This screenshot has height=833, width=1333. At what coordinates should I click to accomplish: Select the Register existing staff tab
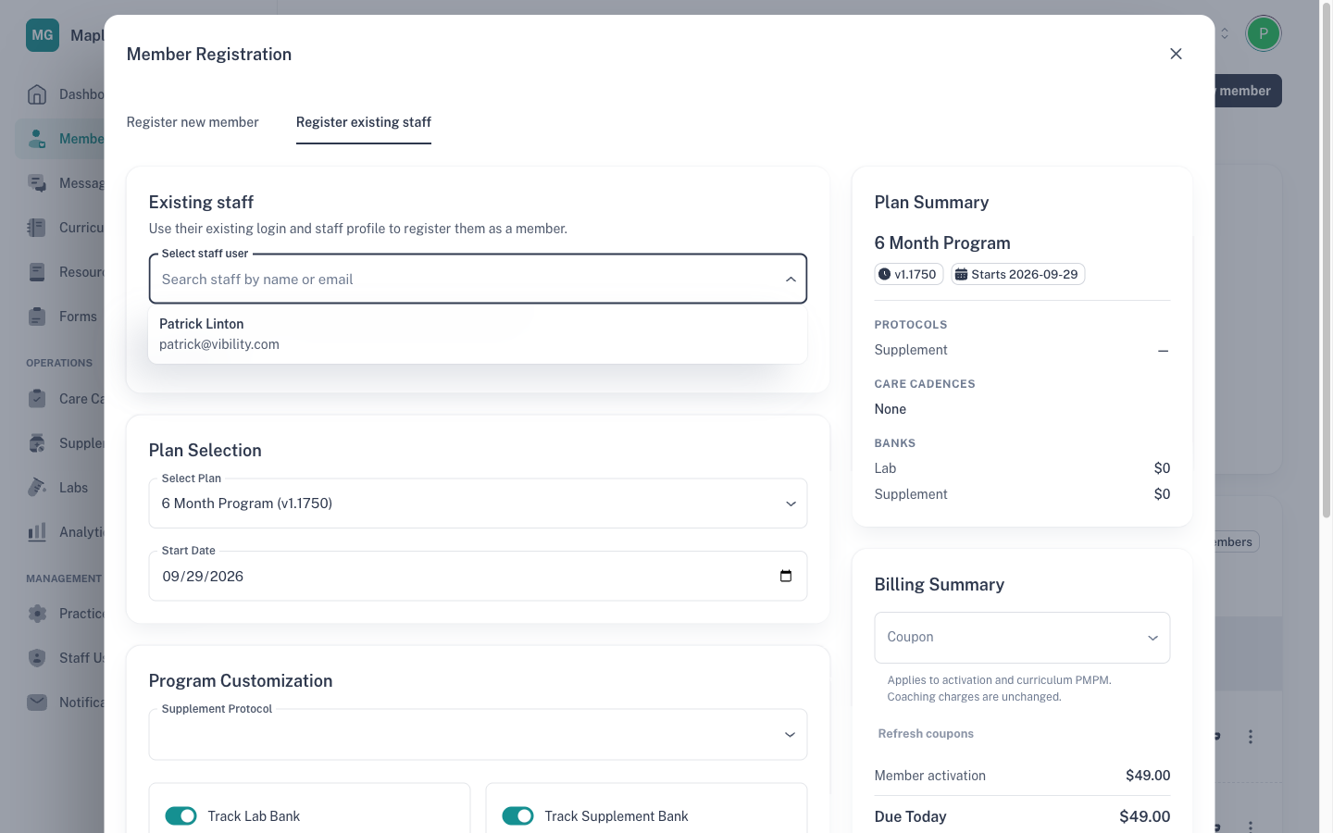click(x=364, y=122)
